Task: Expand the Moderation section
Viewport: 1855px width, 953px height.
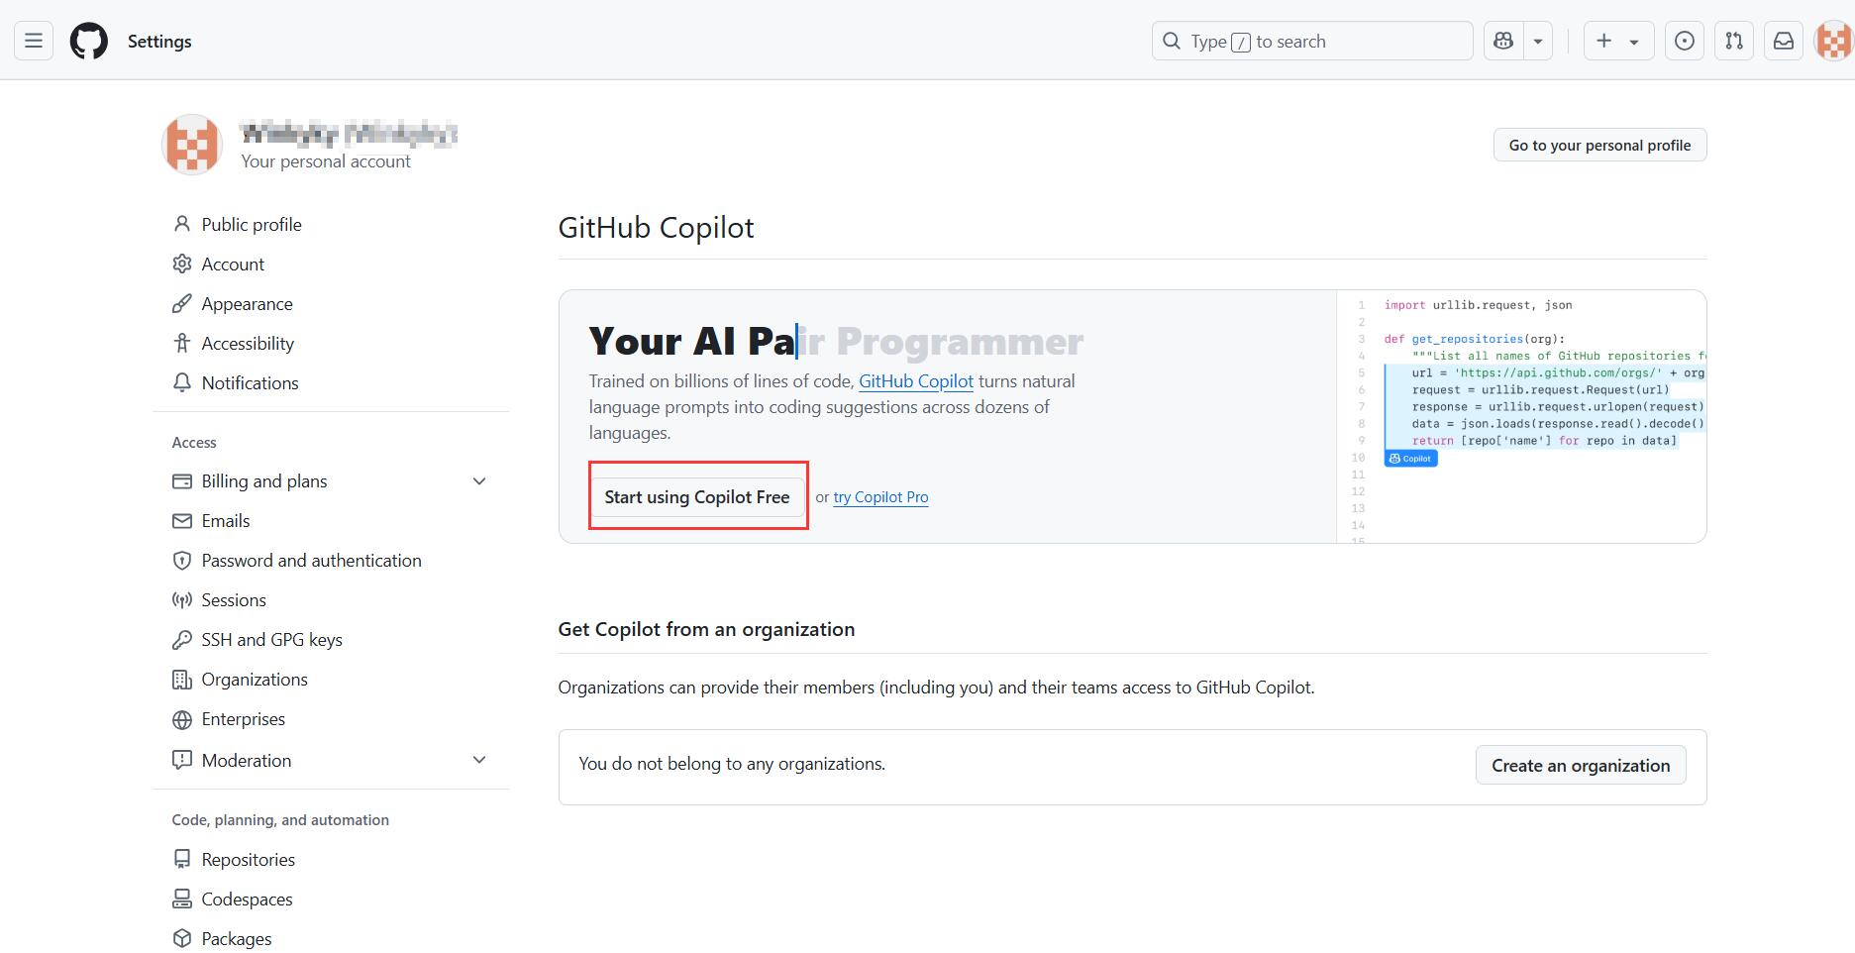Action: point(479,760)
